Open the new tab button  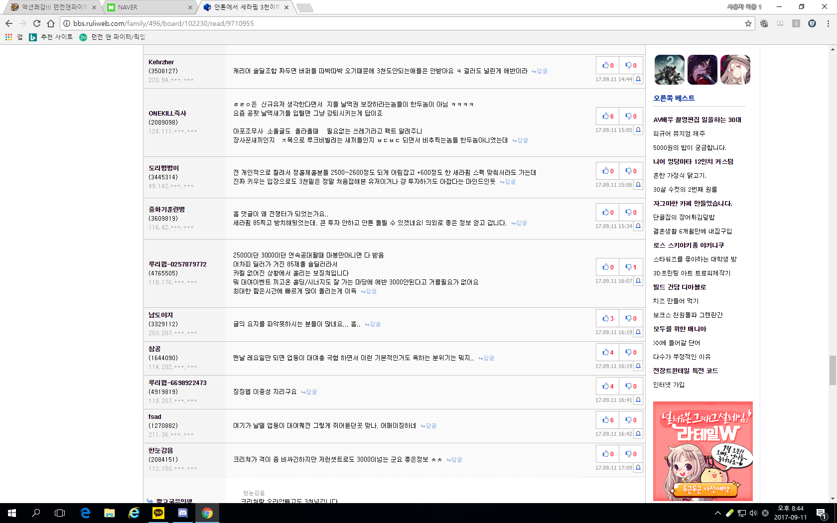tap(305, 7)
